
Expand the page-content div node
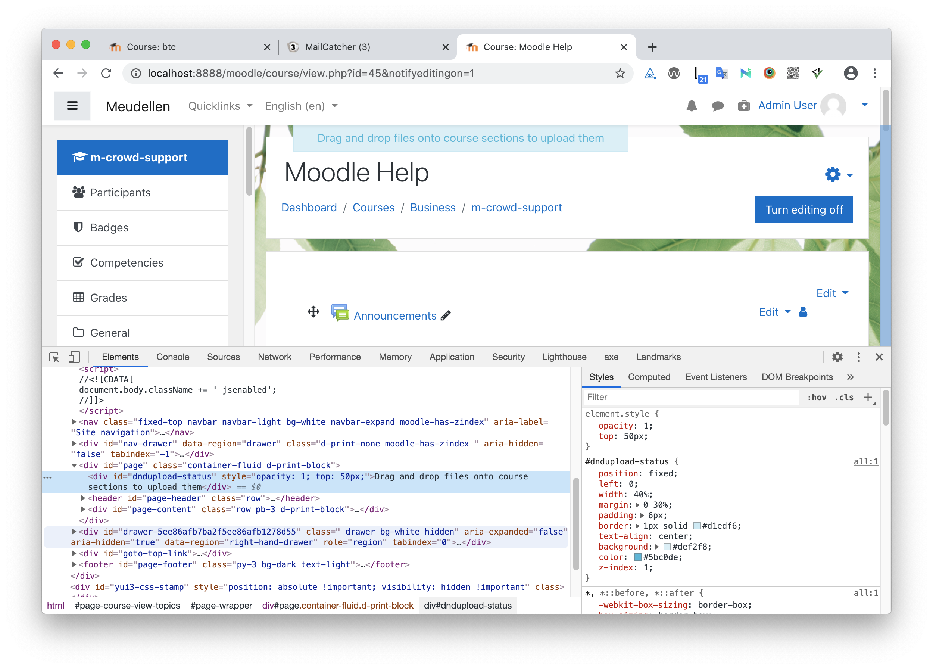coord(83,509)
